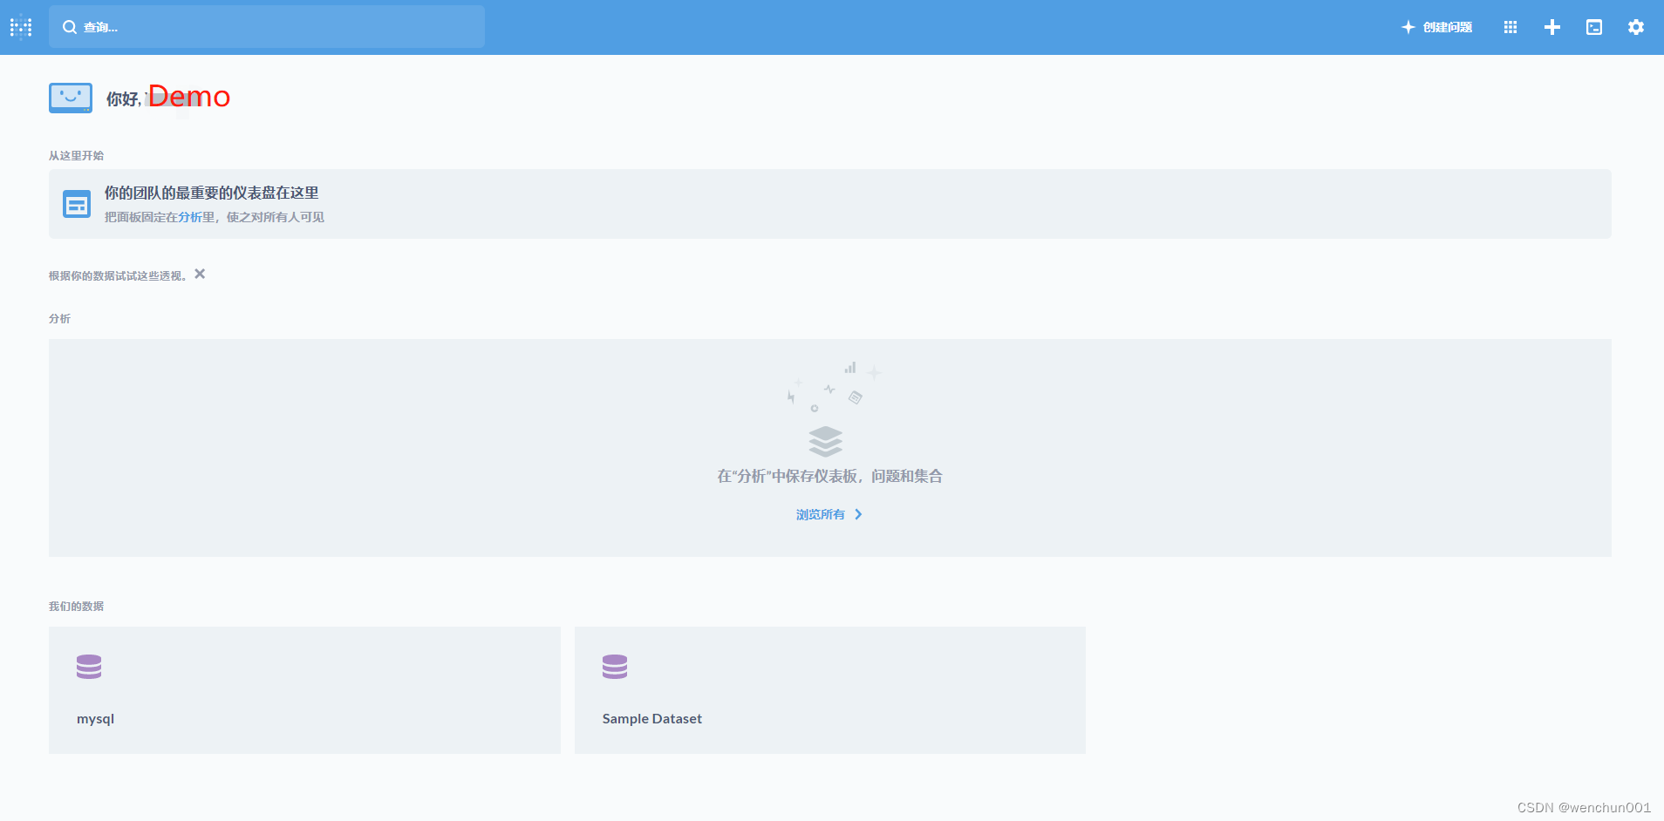Open the mysql database card
1664x821 pixels.
(x=304, y=689)
